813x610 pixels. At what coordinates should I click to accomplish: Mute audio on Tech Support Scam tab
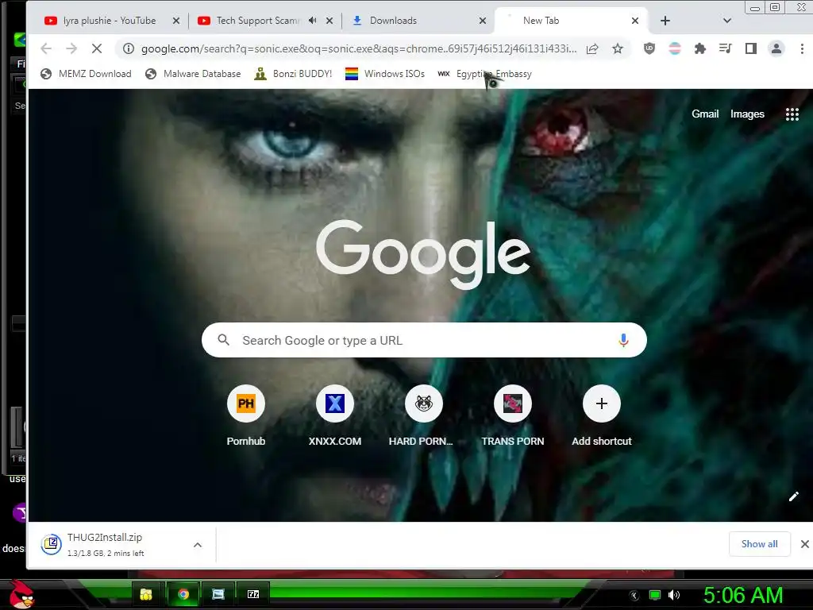pos(312,20)
